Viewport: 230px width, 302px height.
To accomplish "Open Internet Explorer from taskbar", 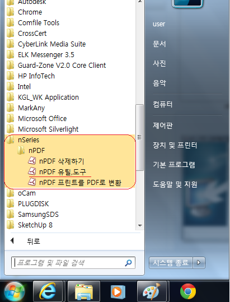I will 48,291.
